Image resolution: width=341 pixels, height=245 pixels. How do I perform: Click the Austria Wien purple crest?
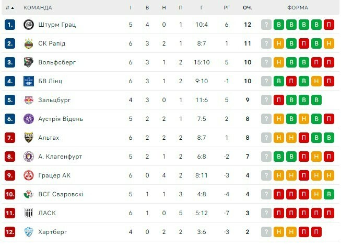29,119
